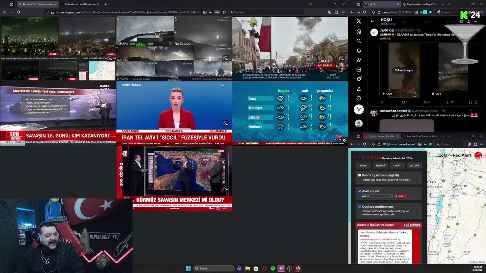Open the A Haber Hürmüz map stream tile
The image size is (486, 273).
(x=174, y=178)
